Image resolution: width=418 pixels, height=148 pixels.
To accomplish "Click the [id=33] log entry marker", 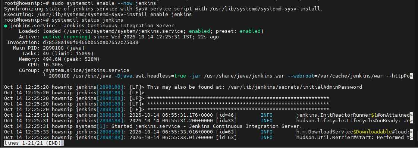I will [226, 120].
